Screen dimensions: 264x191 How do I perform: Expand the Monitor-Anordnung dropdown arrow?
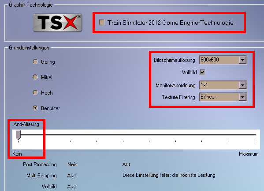click(x=242, y=85)
